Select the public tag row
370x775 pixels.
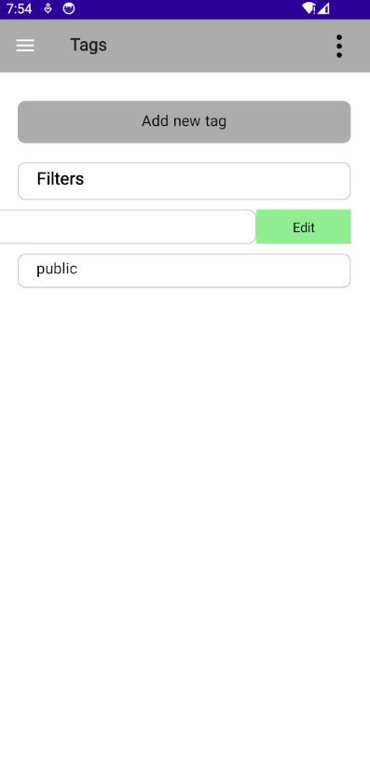click(x=185, y=270)
